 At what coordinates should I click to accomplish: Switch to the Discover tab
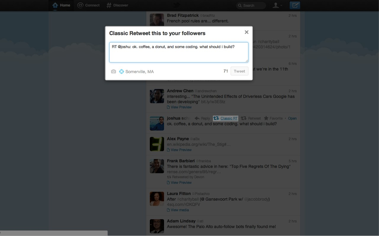point(117,5)
